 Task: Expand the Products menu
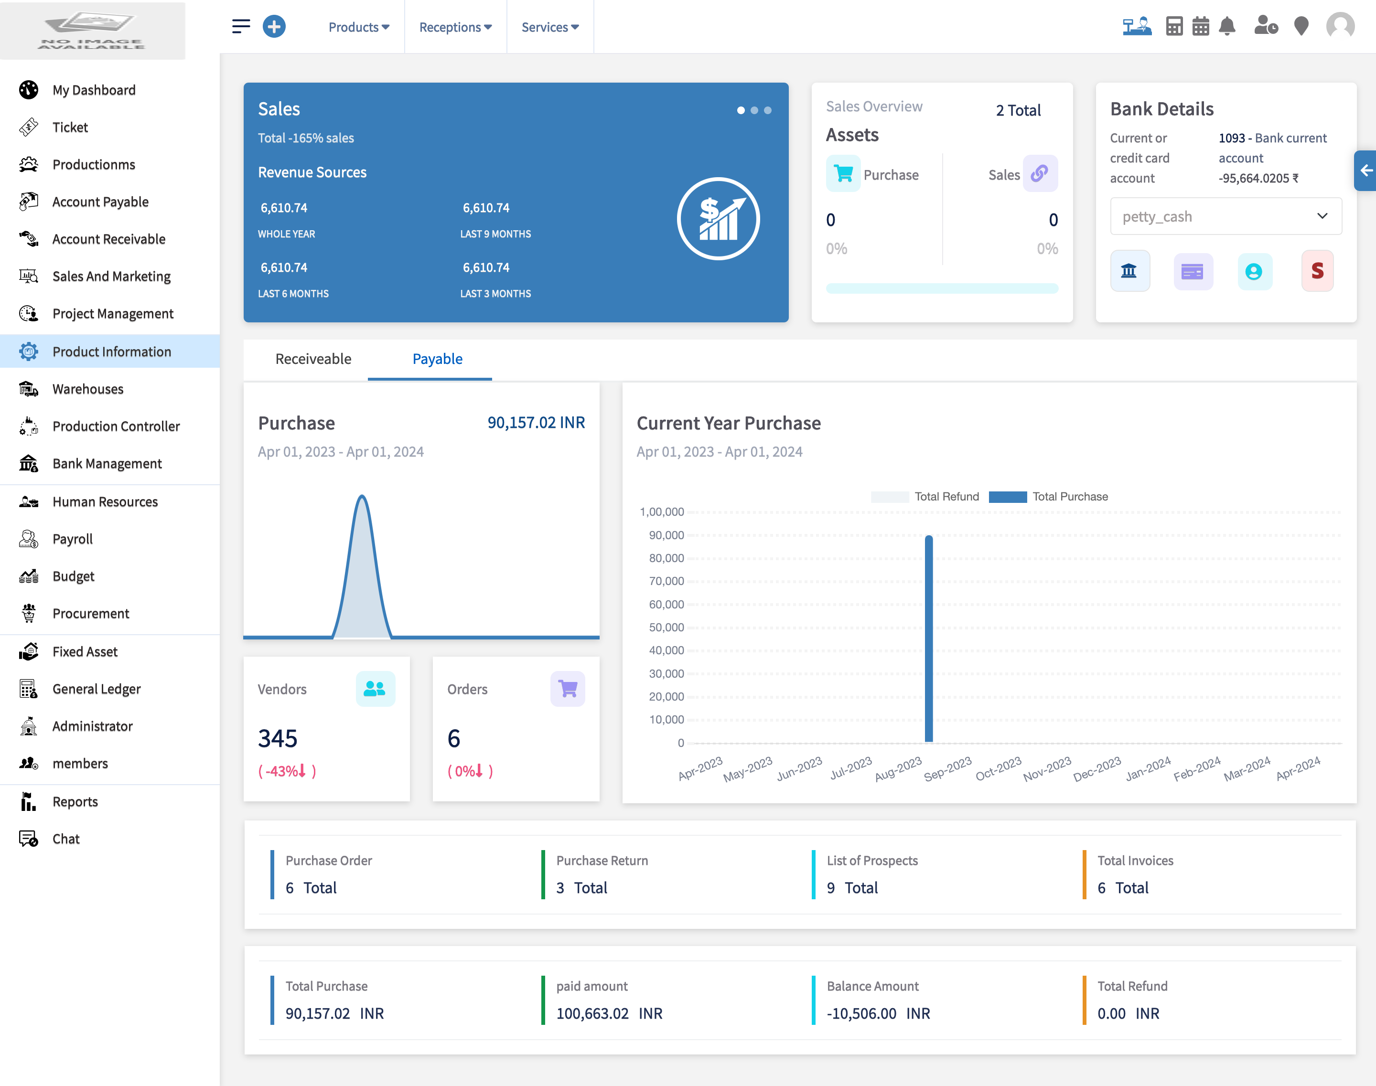click(358, 27)
